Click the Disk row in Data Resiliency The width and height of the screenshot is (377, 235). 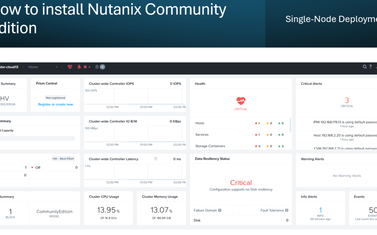click(x=241, y=220)
